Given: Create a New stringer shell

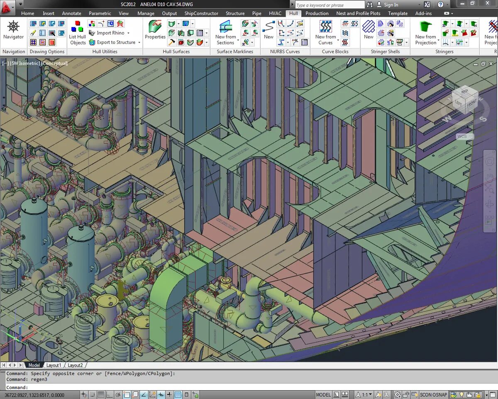Looking at the screenshot, I should [x=369, y=30].
